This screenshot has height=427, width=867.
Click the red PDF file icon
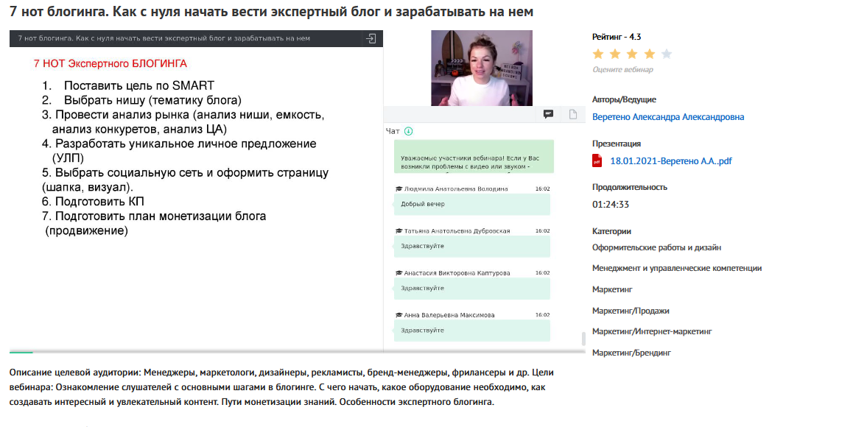pos(597,161)
